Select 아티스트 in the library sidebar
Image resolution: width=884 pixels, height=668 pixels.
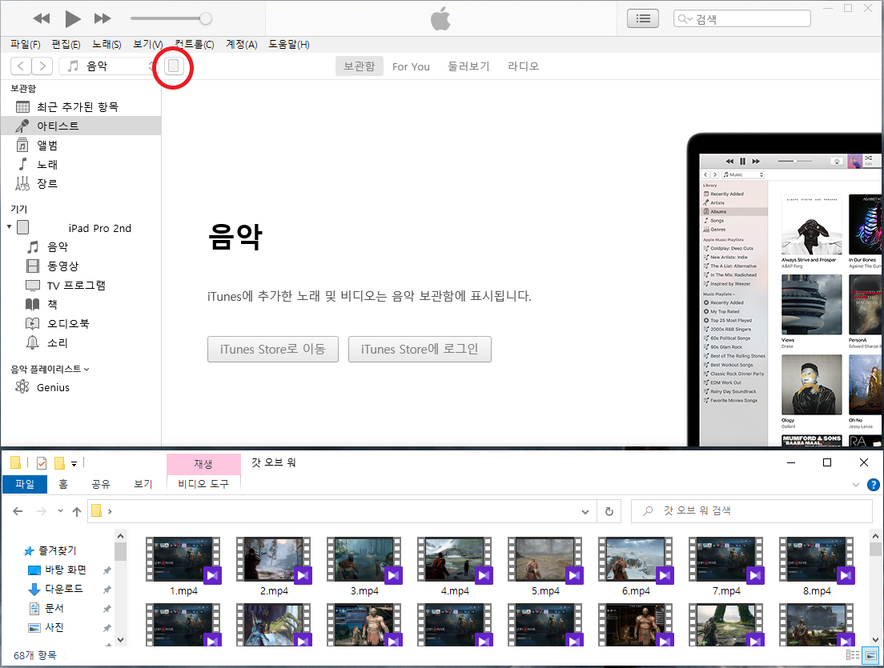(81, 126)
